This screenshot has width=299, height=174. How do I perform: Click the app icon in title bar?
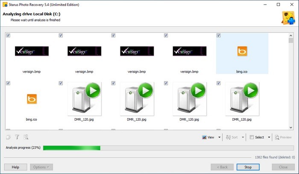point(5,5)
